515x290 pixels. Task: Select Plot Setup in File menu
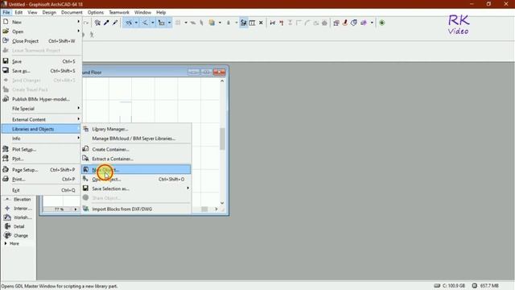(41, 149)
